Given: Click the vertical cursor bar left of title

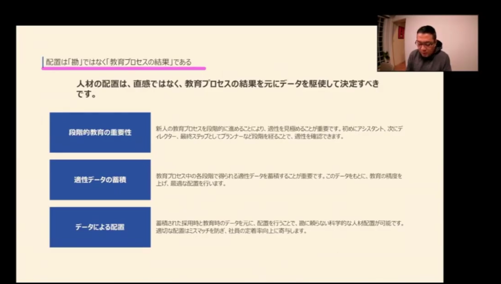Looking at the screenshot, I should pyautogui.click(x=43, y=62).
